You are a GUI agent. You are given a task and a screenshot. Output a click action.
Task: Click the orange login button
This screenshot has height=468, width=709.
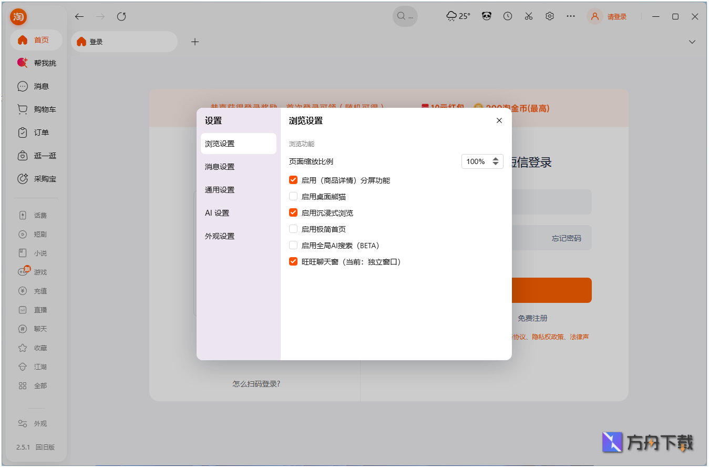pyautogui.click(x=551, y=290)
